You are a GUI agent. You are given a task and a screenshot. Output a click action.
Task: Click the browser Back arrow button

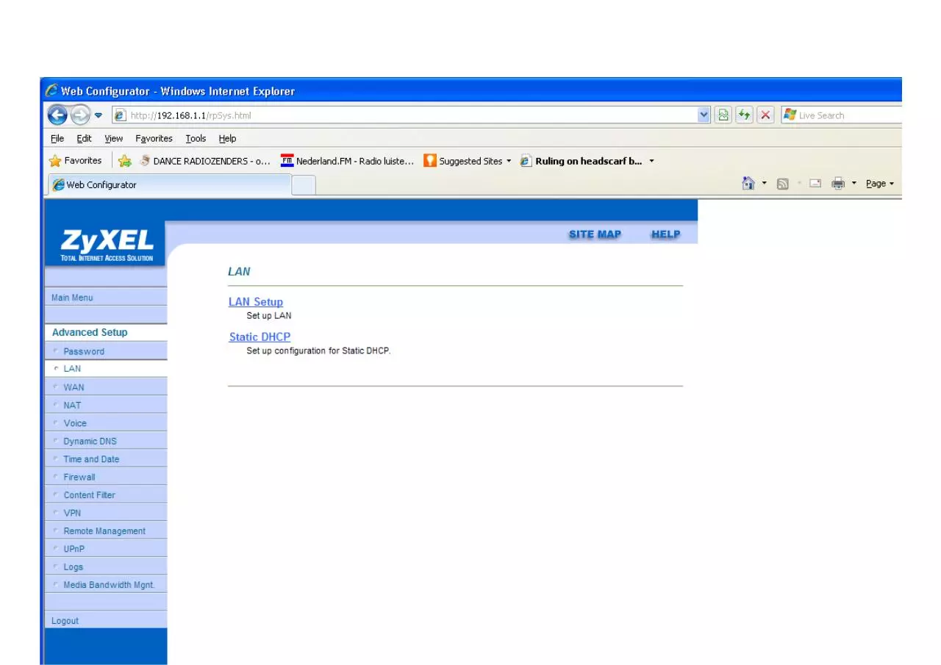click(58, 115)
